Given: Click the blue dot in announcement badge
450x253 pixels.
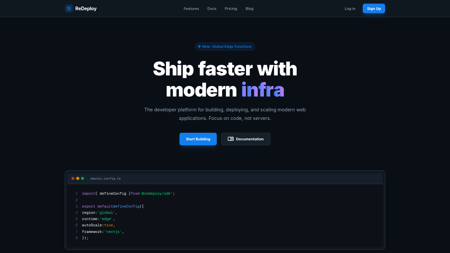Looking at the screenshot, I should tap(199, 46).
